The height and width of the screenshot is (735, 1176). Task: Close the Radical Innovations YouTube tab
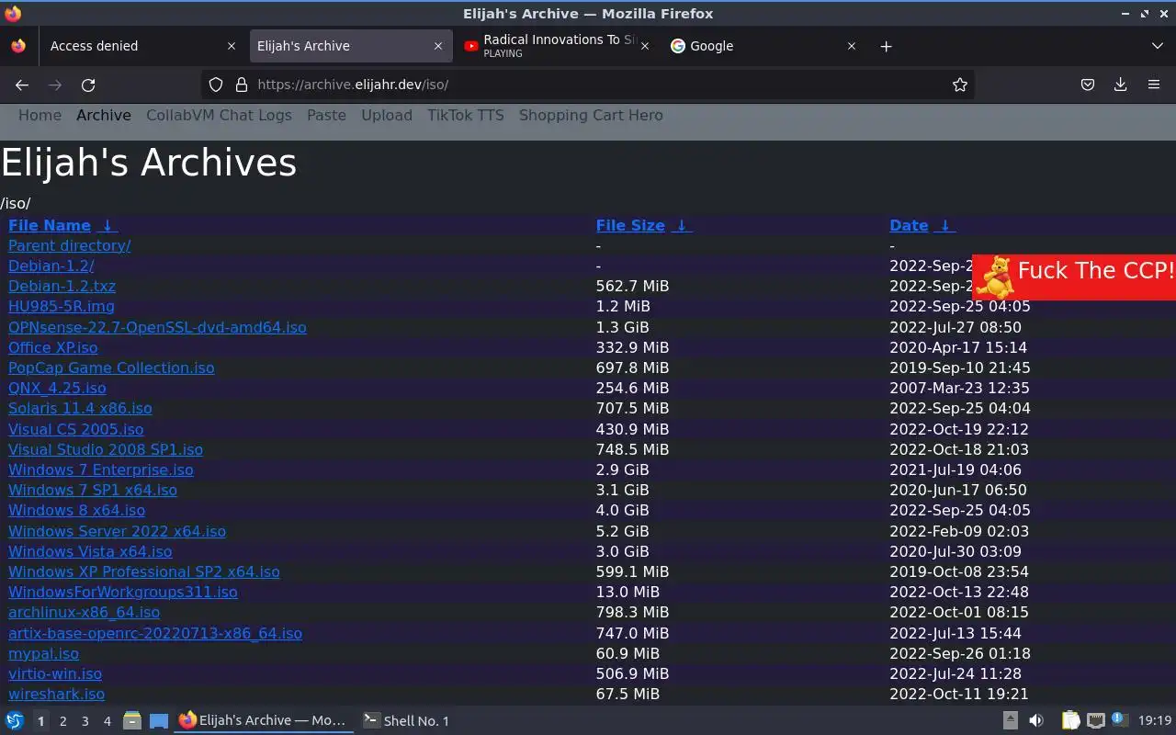point(644,46)
